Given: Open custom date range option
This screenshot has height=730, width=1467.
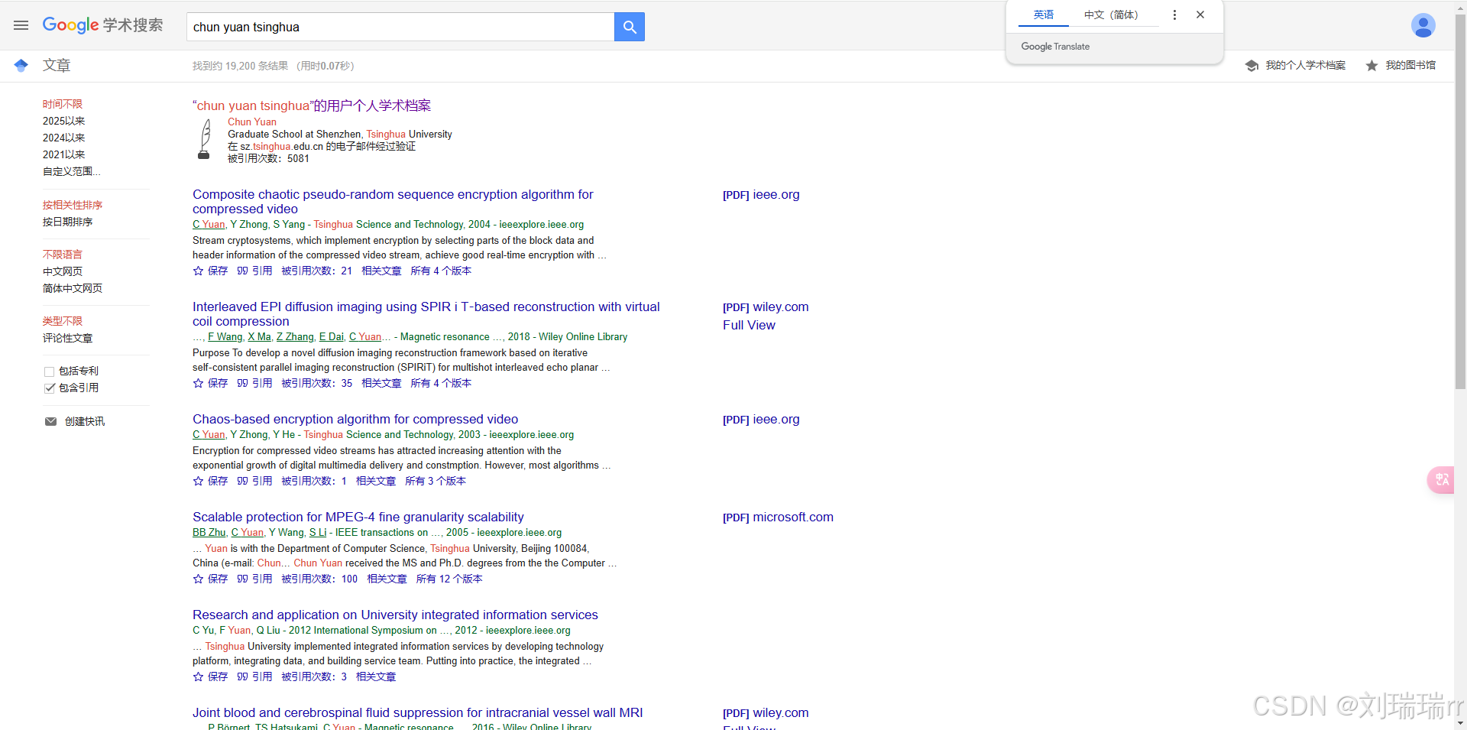Looking at the screenshot, I should (x=71, y=171).
